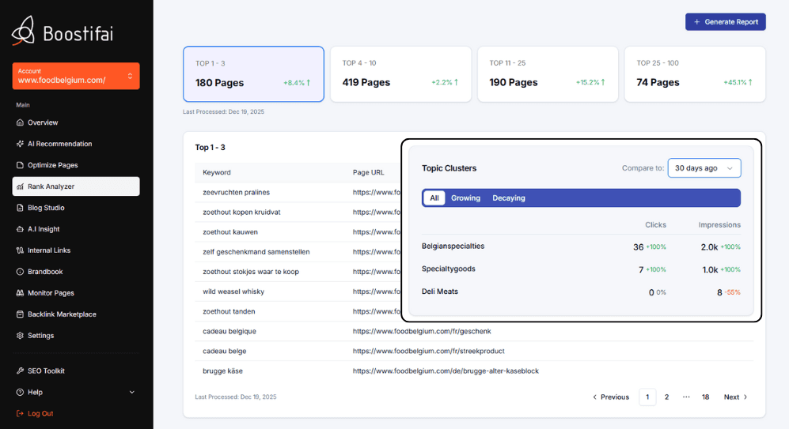Click the up arrow beside +45.1%

click(x=750, y=82)
